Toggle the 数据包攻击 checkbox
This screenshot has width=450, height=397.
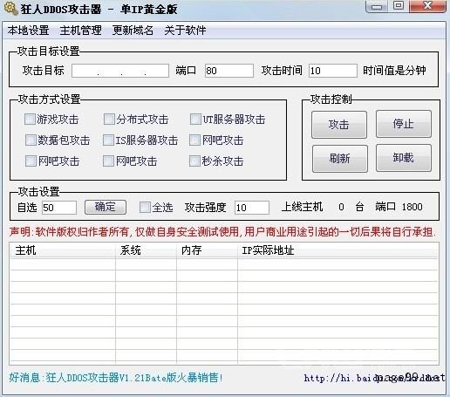31,140
